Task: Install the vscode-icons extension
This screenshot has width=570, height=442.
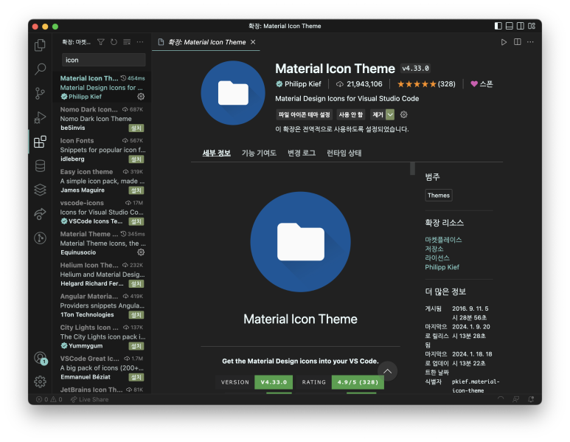Action: pyautogui.click(x=136, y=221)
